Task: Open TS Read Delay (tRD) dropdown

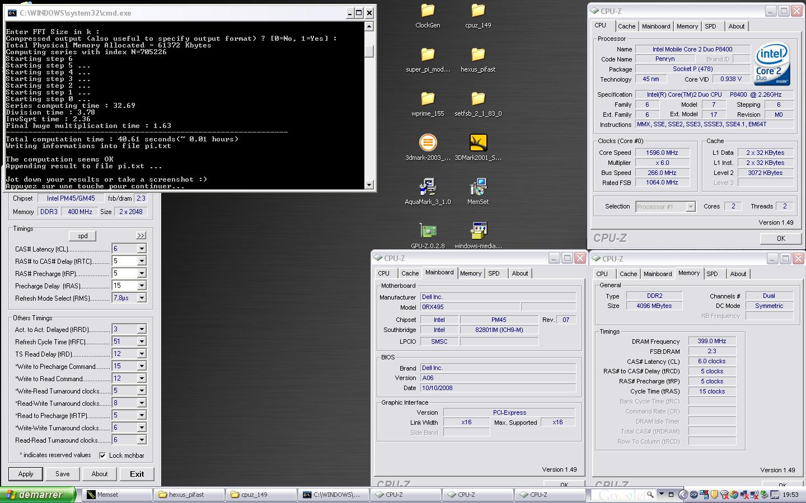Action: pyautogui.click(x=142, y=354)
